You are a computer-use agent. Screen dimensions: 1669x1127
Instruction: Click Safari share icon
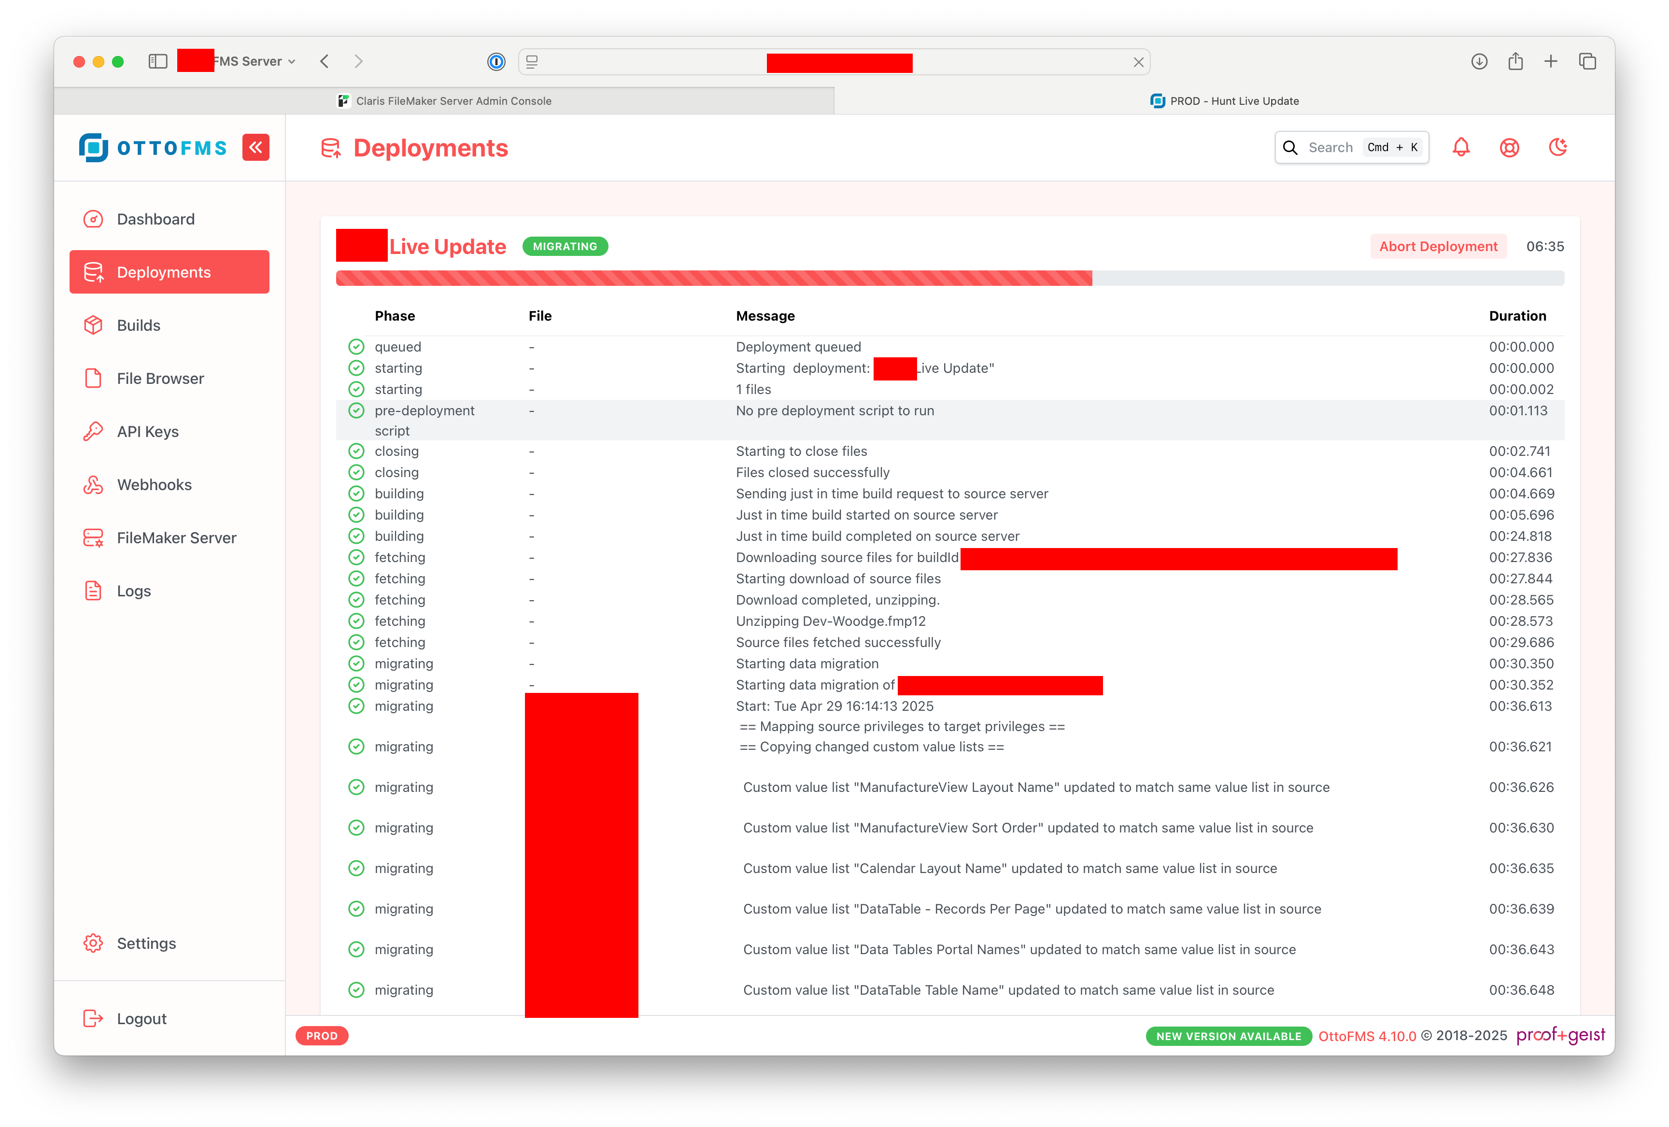[x=1515, y=62]
